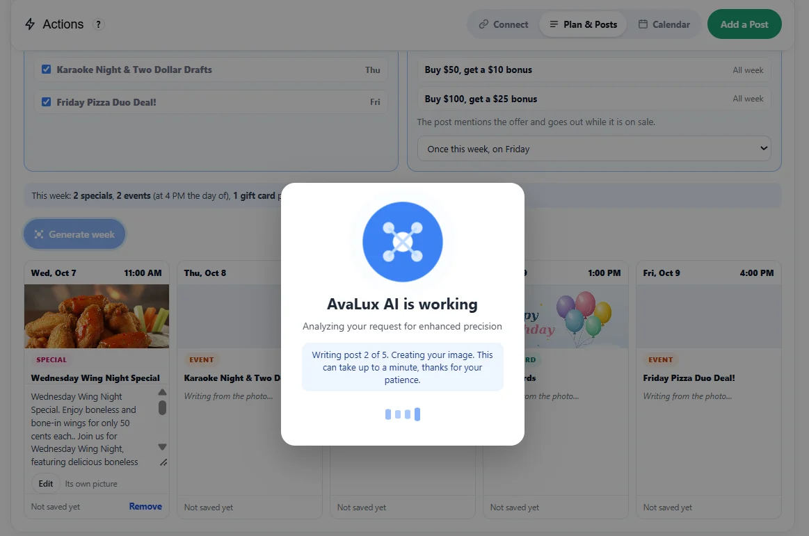809x536 pixels.
Task: Select the Buy $50, get a $10 bonus row
Action: (x=594, y=70)
